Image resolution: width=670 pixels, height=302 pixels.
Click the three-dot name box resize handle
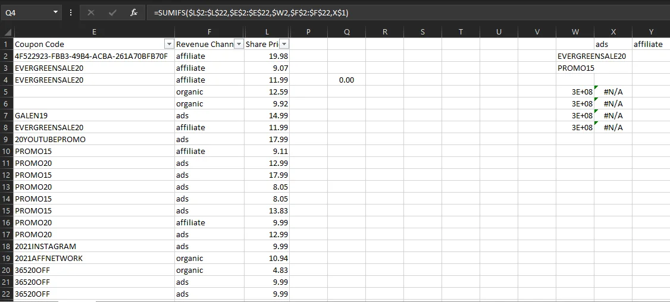click(71, 12)
